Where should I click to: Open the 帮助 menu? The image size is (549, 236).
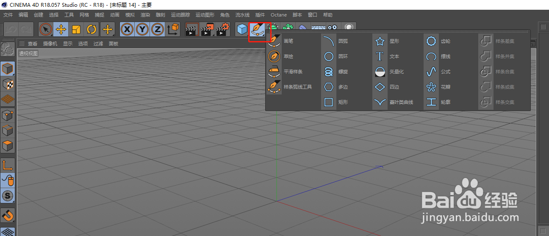point(328,15)
